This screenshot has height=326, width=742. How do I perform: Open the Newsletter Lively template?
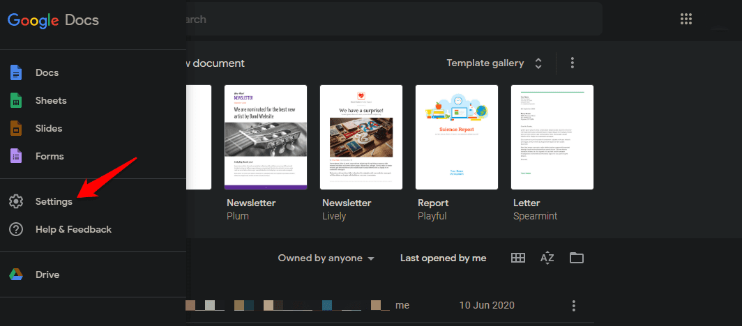[x=361, y=137]
